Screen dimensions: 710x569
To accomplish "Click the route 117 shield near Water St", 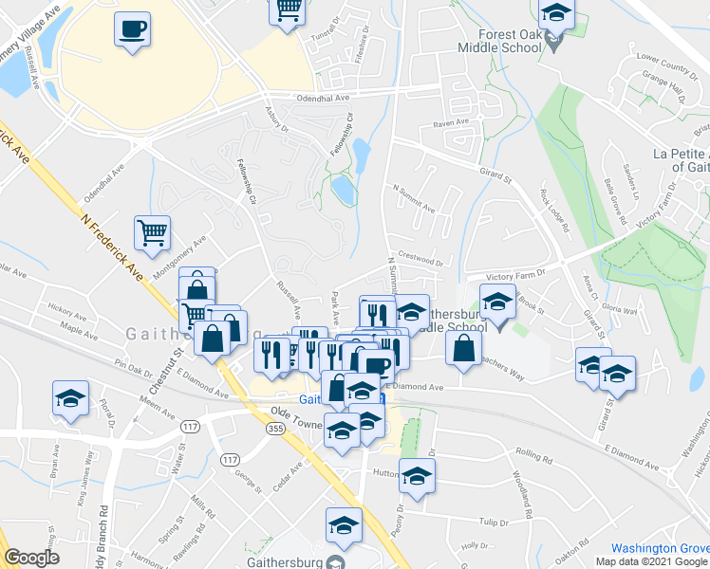I will click(x=190, y=427).
